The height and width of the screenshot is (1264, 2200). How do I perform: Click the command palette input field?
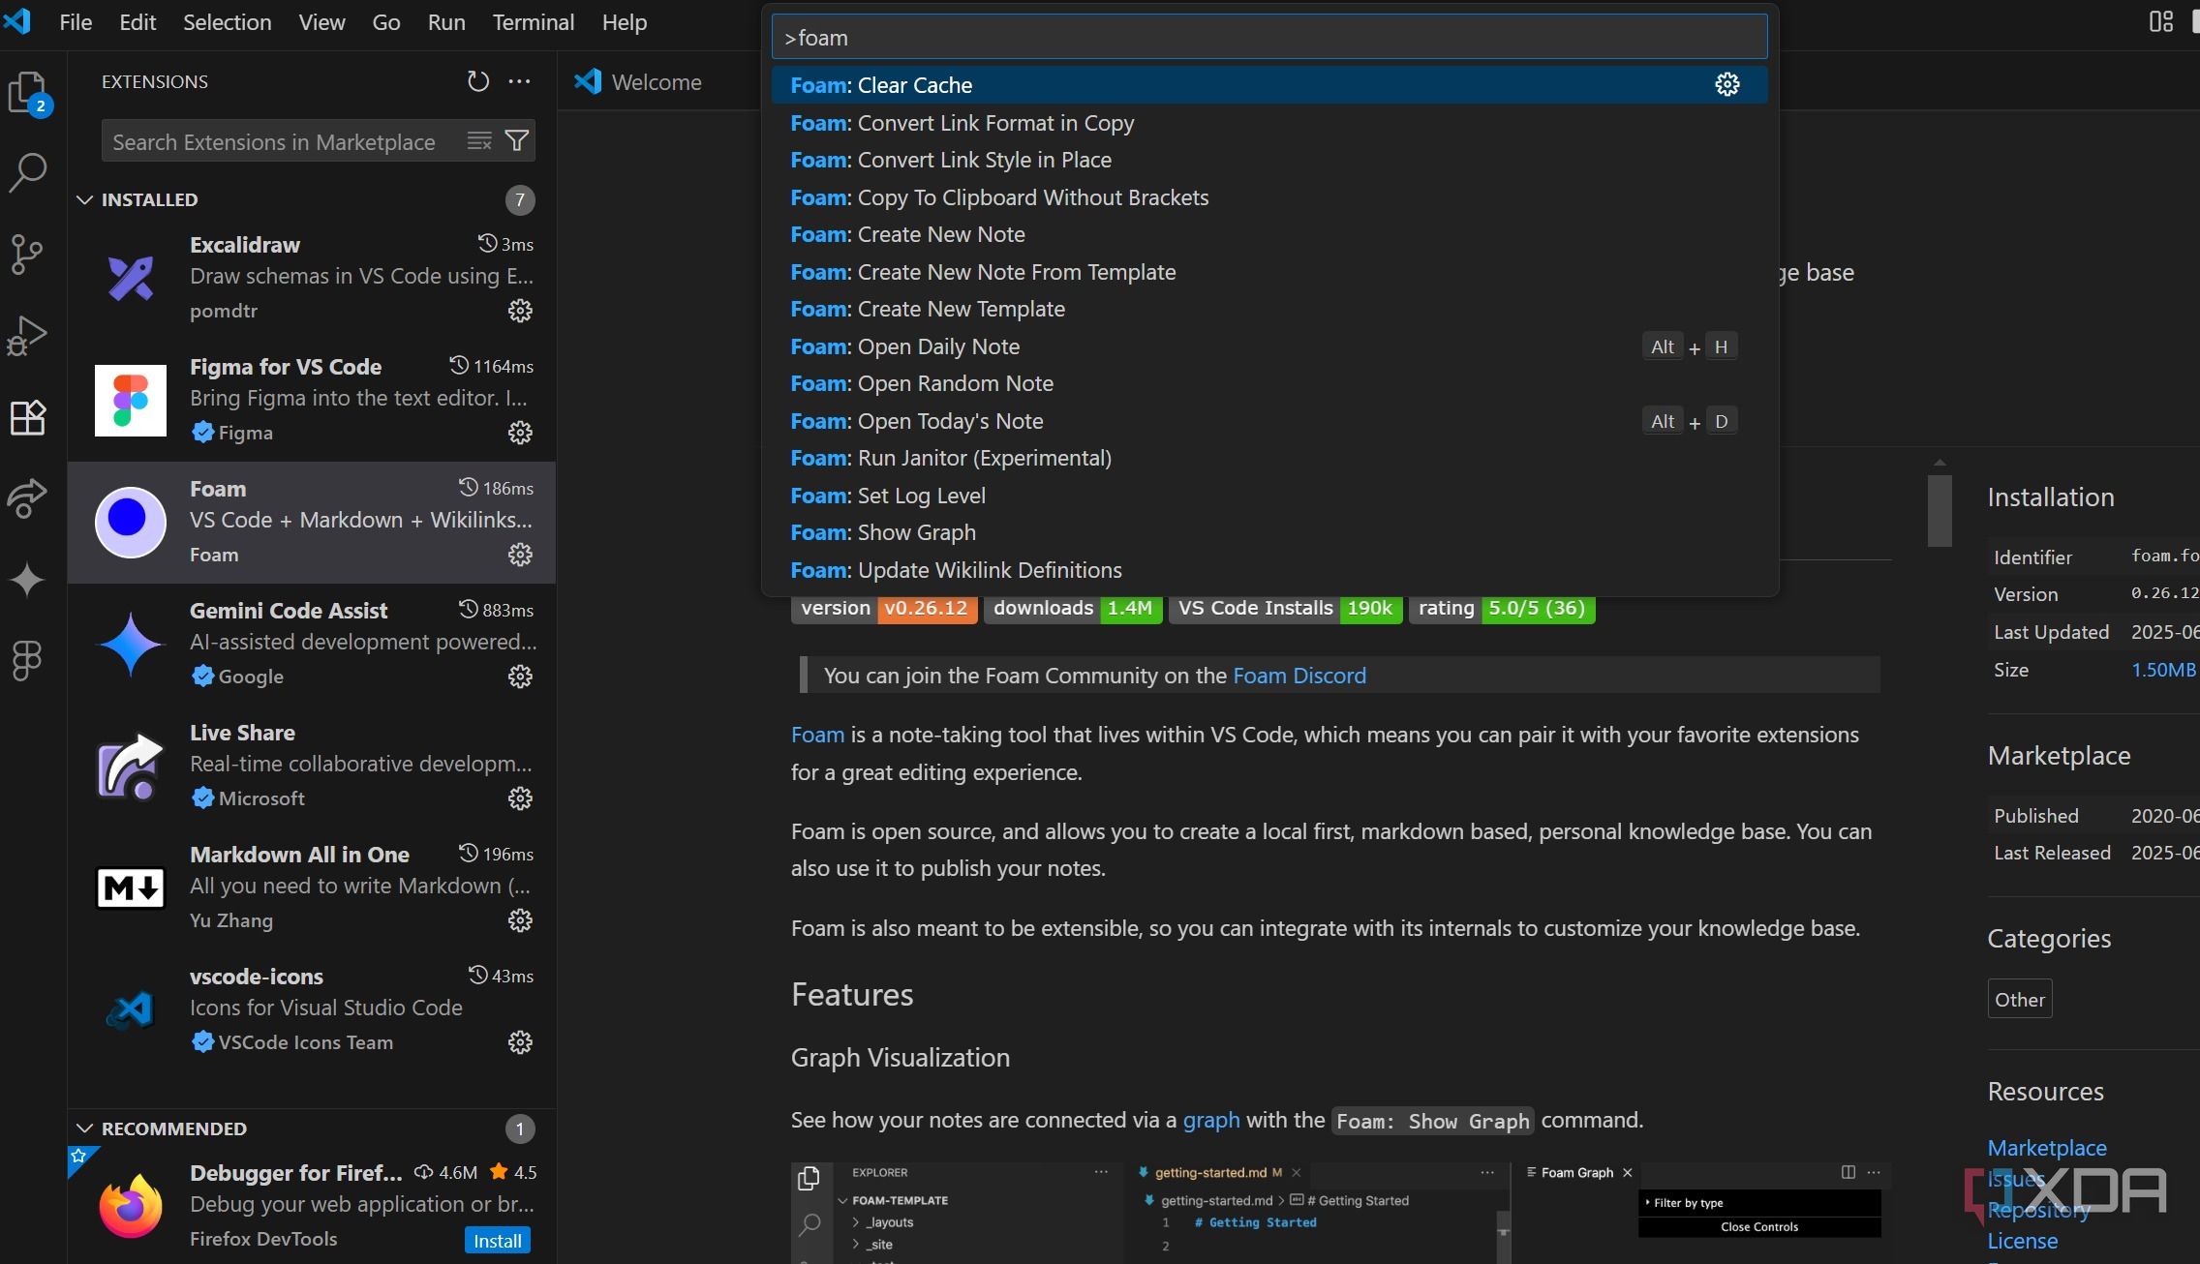[x=1269, y=38]
